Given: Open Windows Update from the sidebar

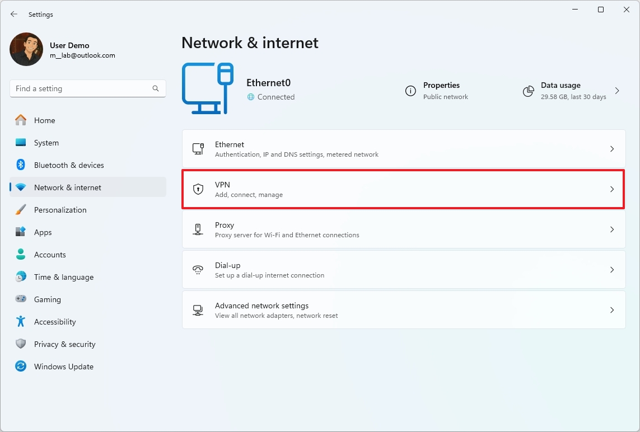Looking at the screenshot, I should [x=64, y=367].
